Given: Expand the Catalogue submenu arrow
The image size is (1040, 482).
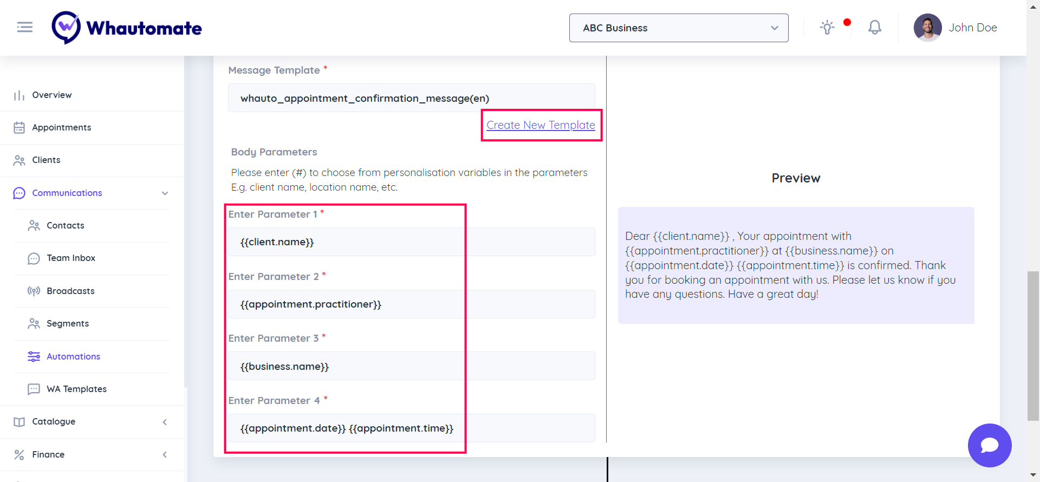Looking at the screenshot, I should point(165,422).
